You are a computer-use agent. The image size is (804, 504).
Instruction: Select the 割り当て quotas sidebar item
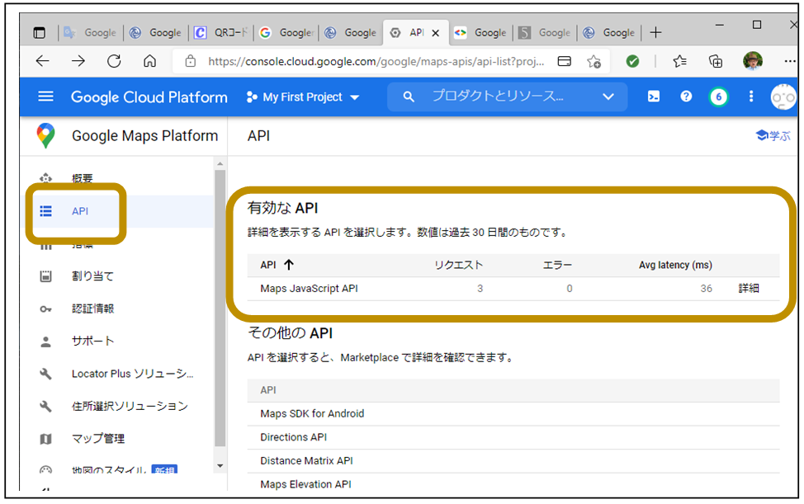pyautogui.click(x=92, y=276)
